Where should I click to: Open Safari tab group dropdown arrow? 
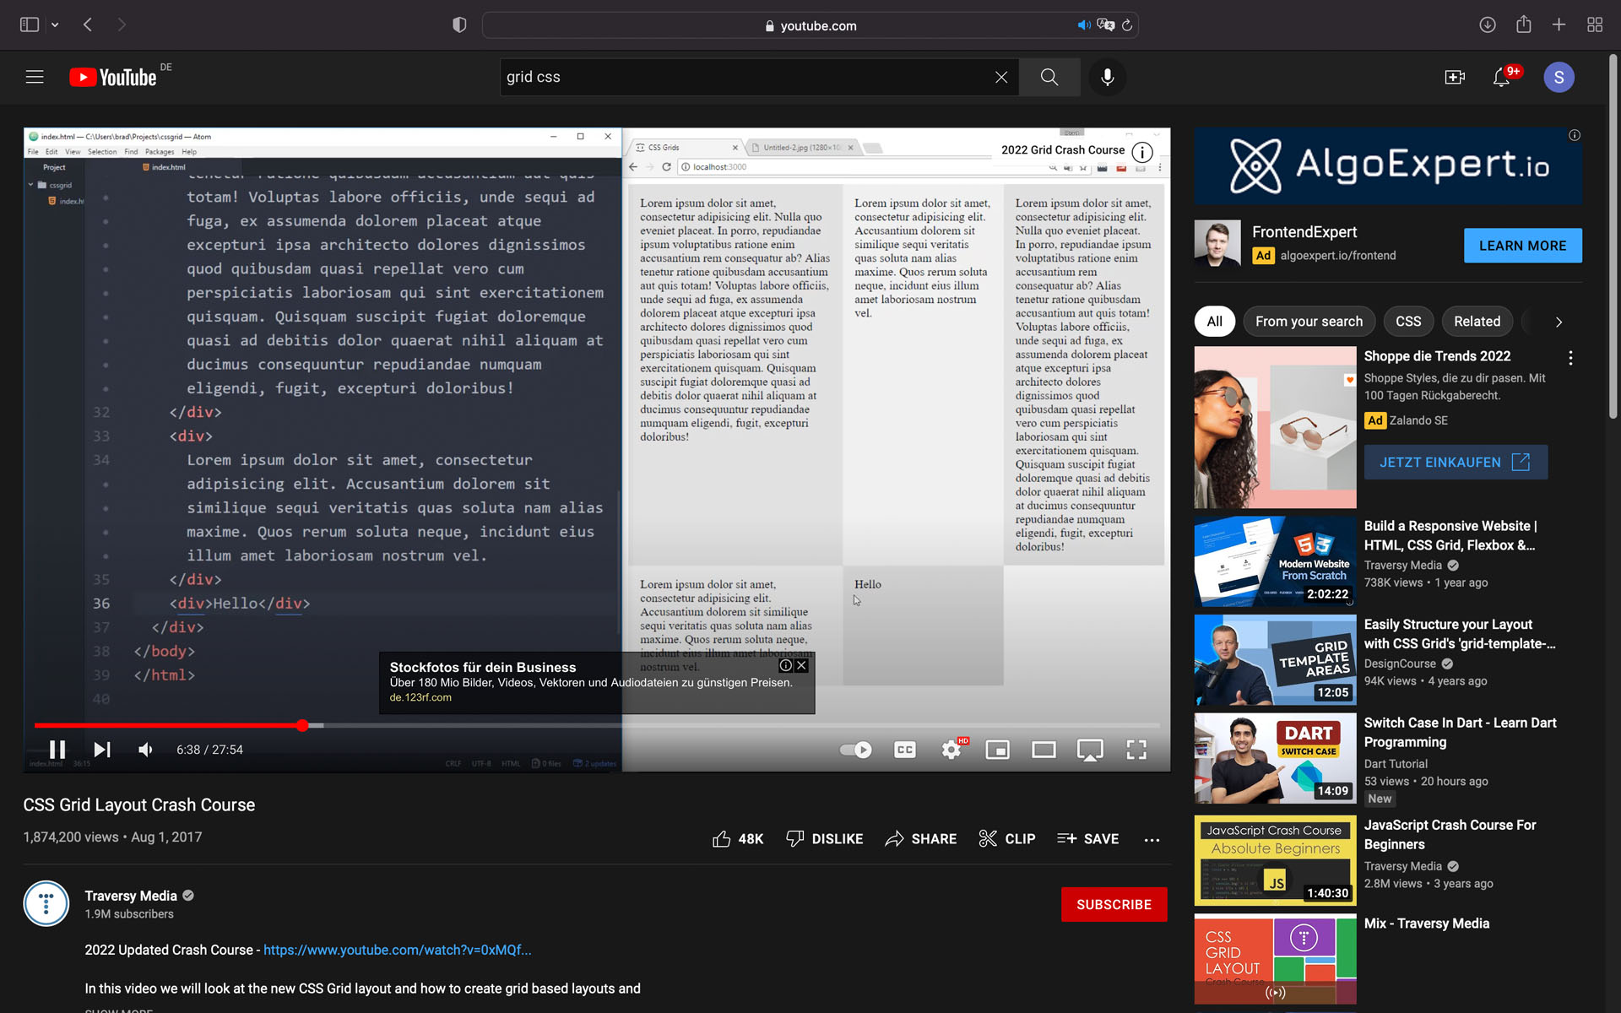(55, 25)
